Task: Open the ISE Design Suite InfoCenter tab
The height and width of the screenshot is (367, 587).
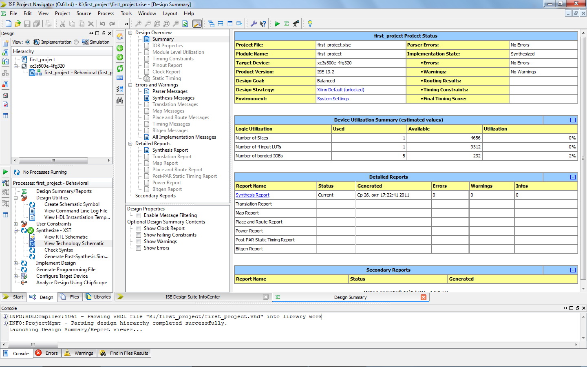Action: (193, 297)
